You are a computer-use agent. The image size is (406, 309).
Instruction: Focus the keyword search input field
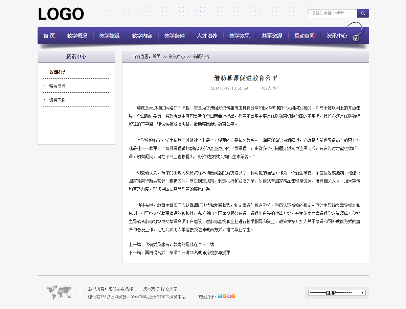(x=333, y=14)
